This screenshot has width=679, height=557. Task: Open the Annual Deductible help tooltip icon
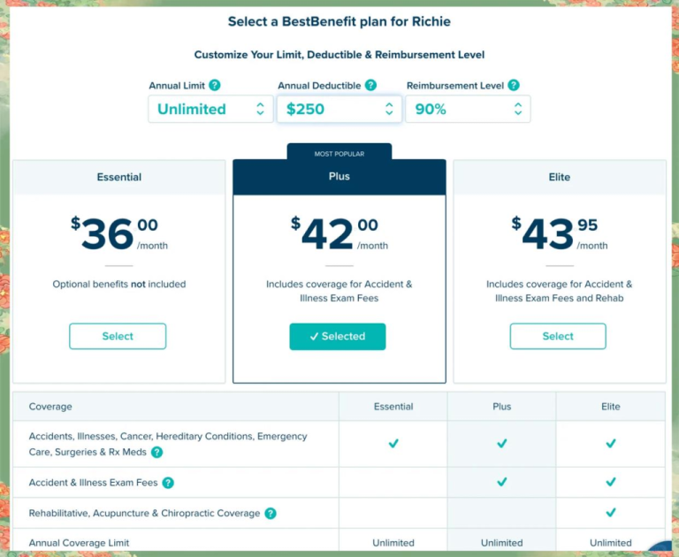click(370, 86)
